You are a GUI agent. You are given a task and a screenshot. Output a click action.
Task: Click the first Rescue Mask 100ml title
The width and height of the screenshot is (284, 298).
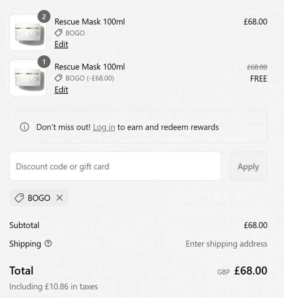tap(90, 22)
